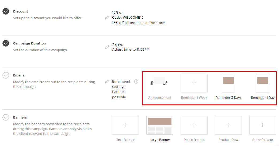Open the Reminder 1 Day email thumbnail

pos(262,83)
